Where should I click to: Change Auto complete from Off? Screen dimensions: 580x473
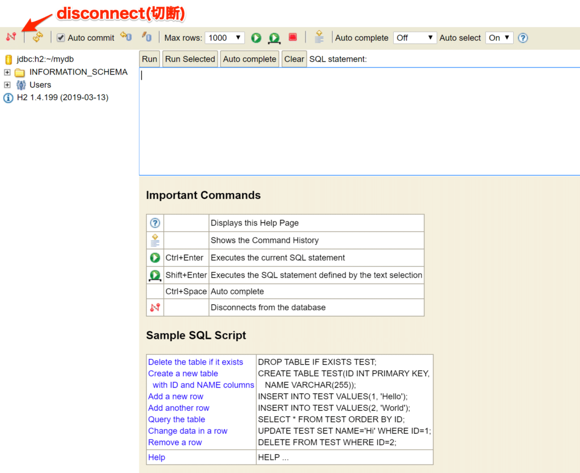click(415, 37)
